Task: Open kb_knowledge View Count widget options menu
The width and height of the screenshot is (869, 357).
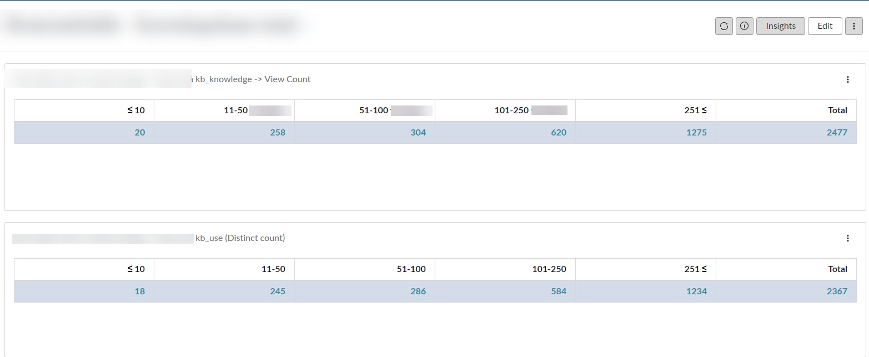Action: point(847,79)
